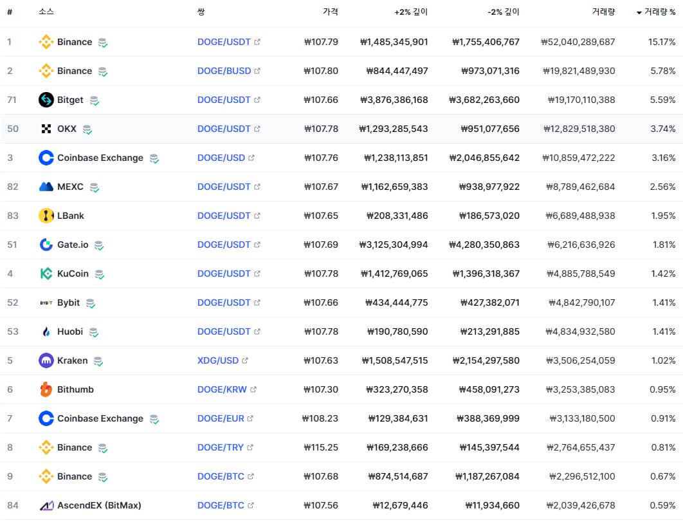Click volume percentage 15.17%
The image size is (683, 522).
point(662,42)
